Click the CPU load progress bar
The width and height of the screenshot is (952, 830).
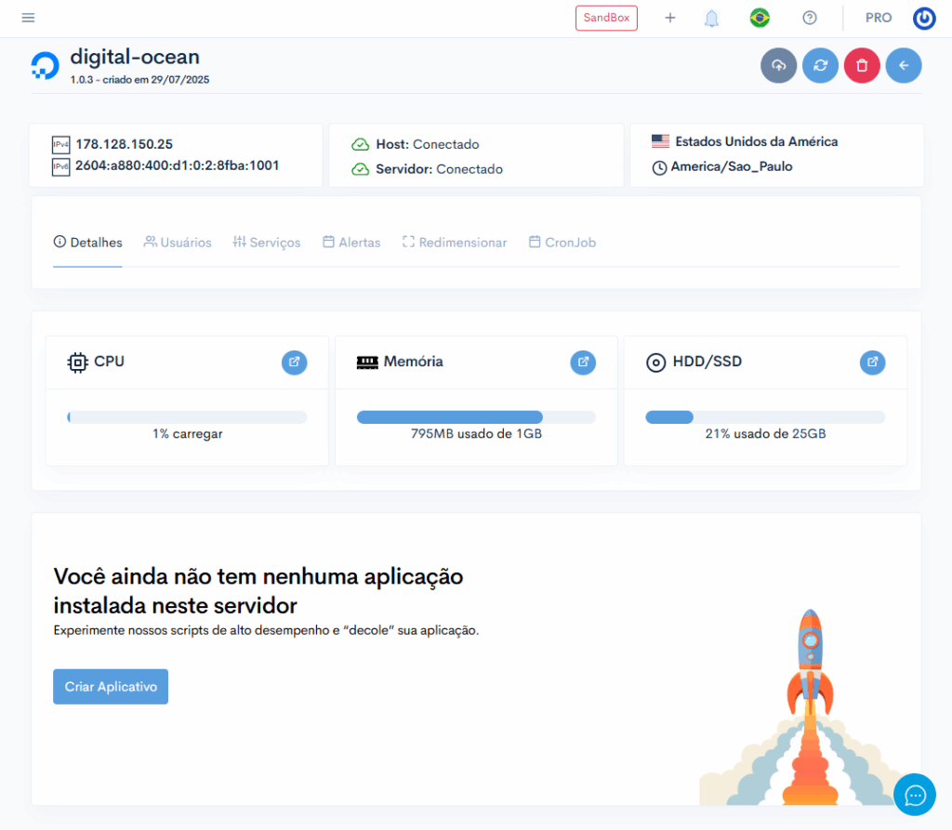click(187, 417)
